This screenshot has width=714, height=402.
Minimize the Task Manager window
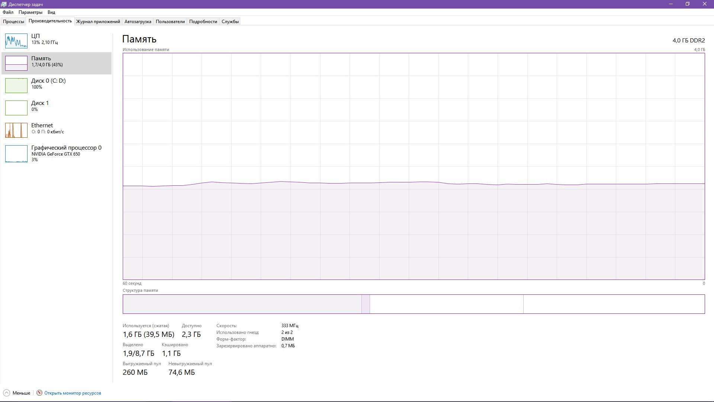671,4
